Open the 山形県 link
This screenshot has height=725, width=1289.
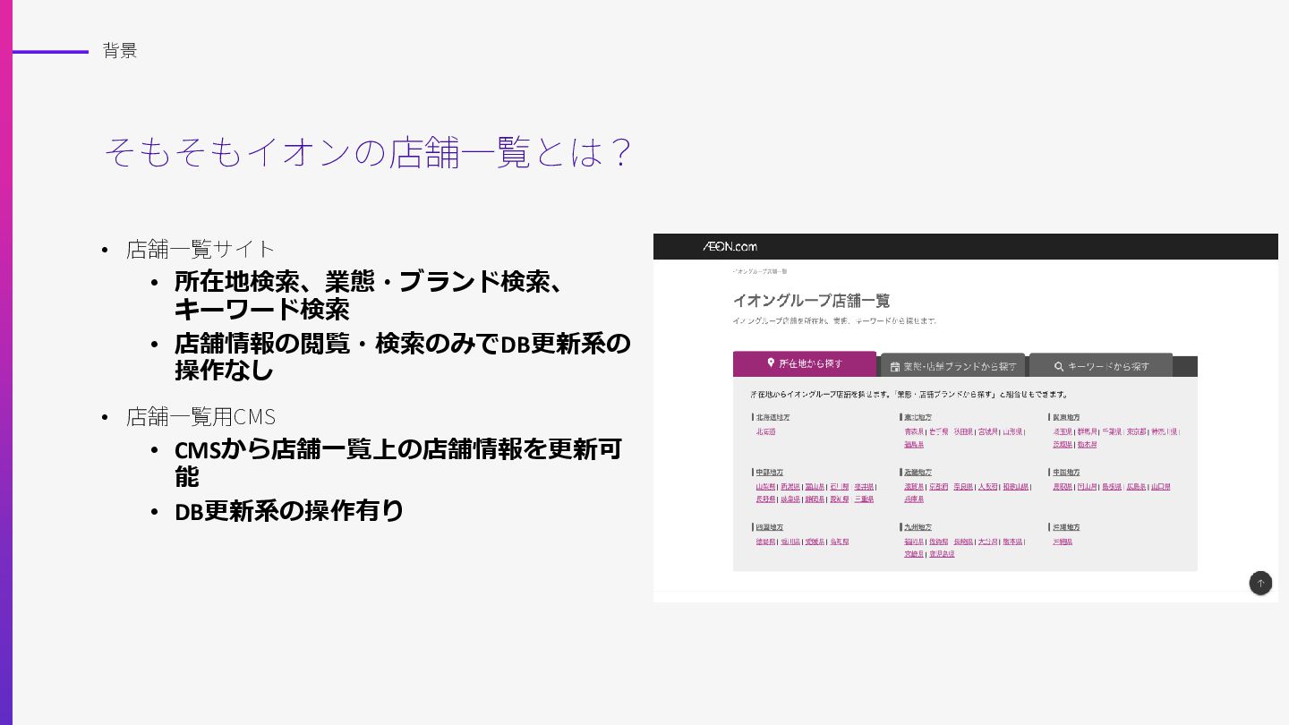pyautogui.click(x=1013, y=431)
